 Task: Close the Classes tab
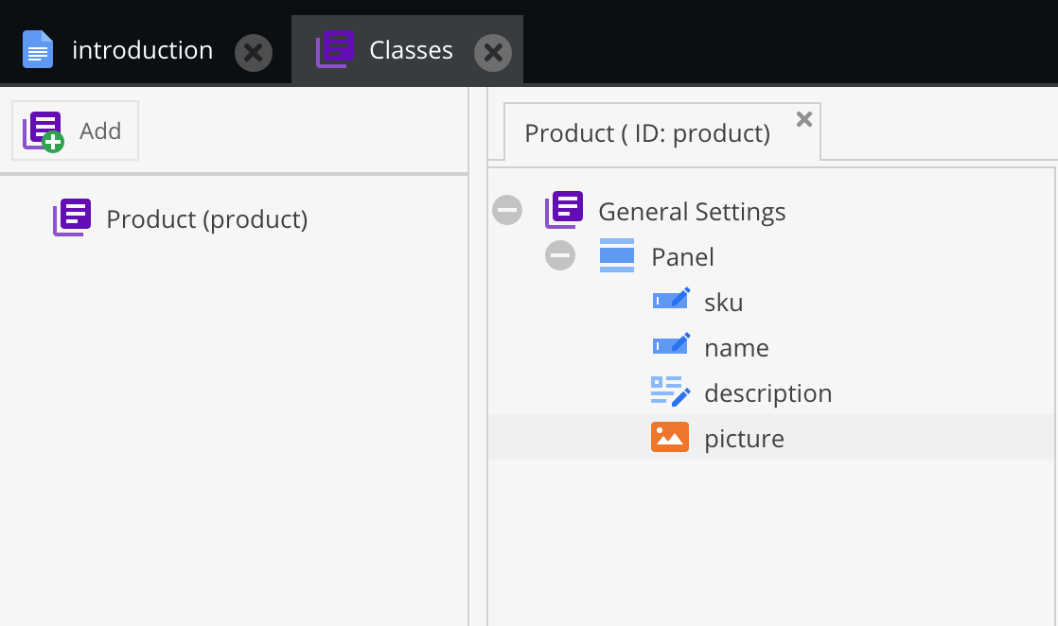coord(492,53)
